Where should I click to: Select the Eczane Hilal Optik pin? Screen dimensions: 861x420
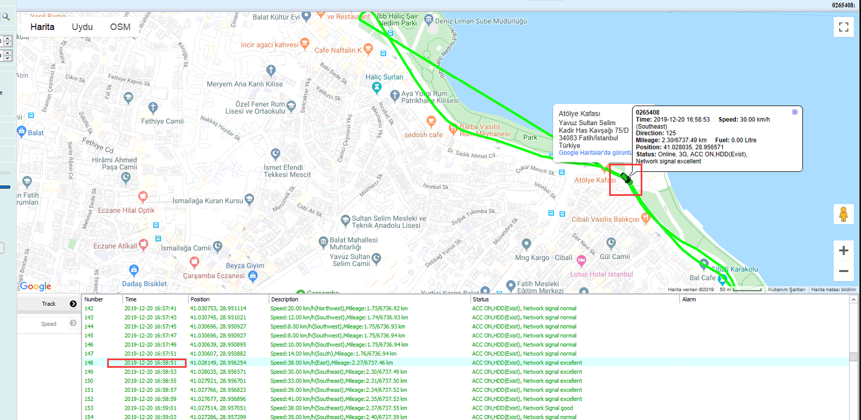coord(143,196)
